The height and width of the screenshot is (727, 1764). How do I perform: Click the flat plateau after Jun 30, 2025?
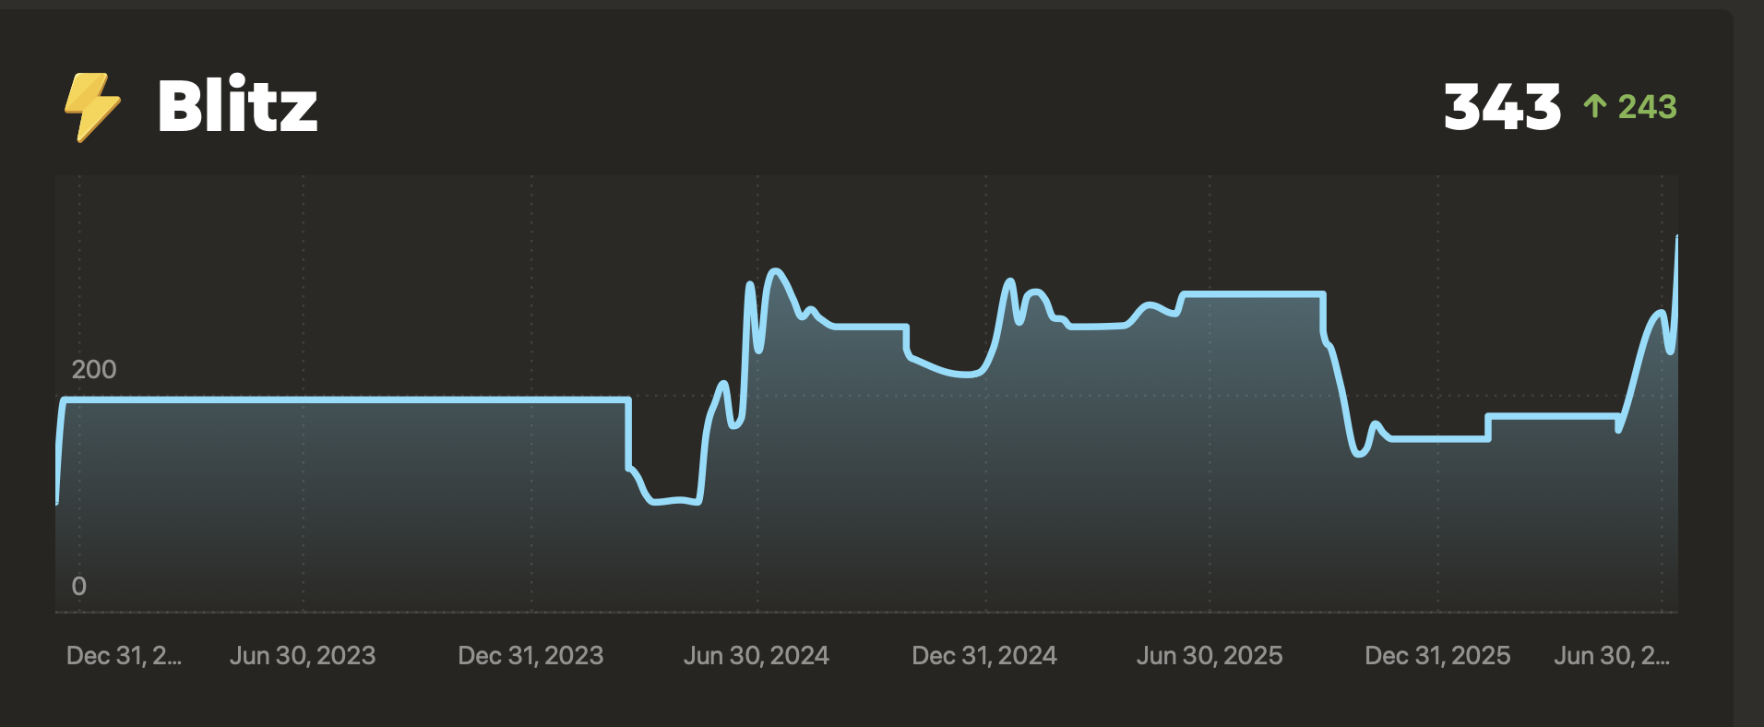(1253, 294)
